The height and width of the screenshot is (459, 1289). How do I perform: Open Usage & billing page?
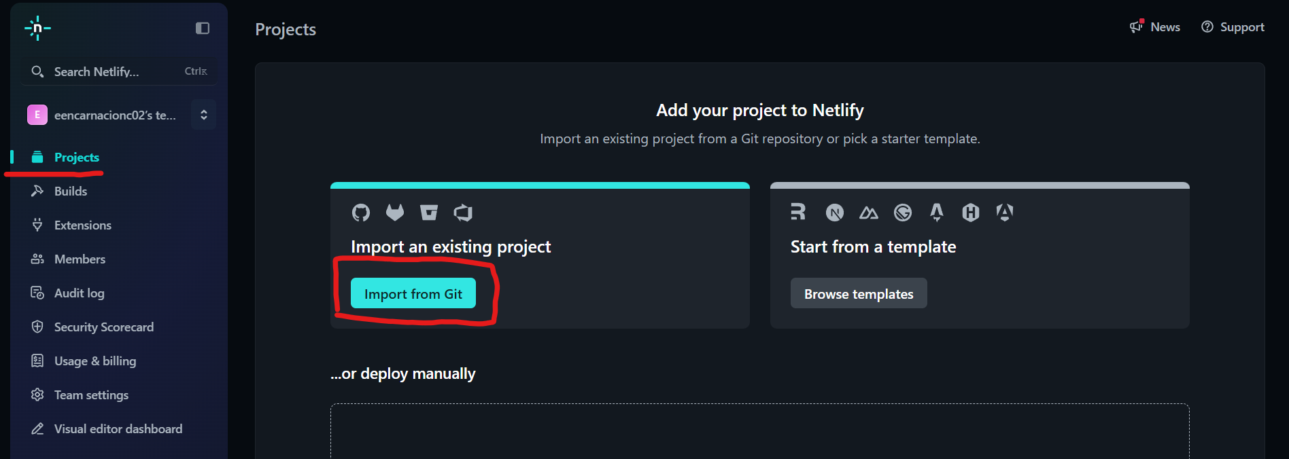(94, 361)
